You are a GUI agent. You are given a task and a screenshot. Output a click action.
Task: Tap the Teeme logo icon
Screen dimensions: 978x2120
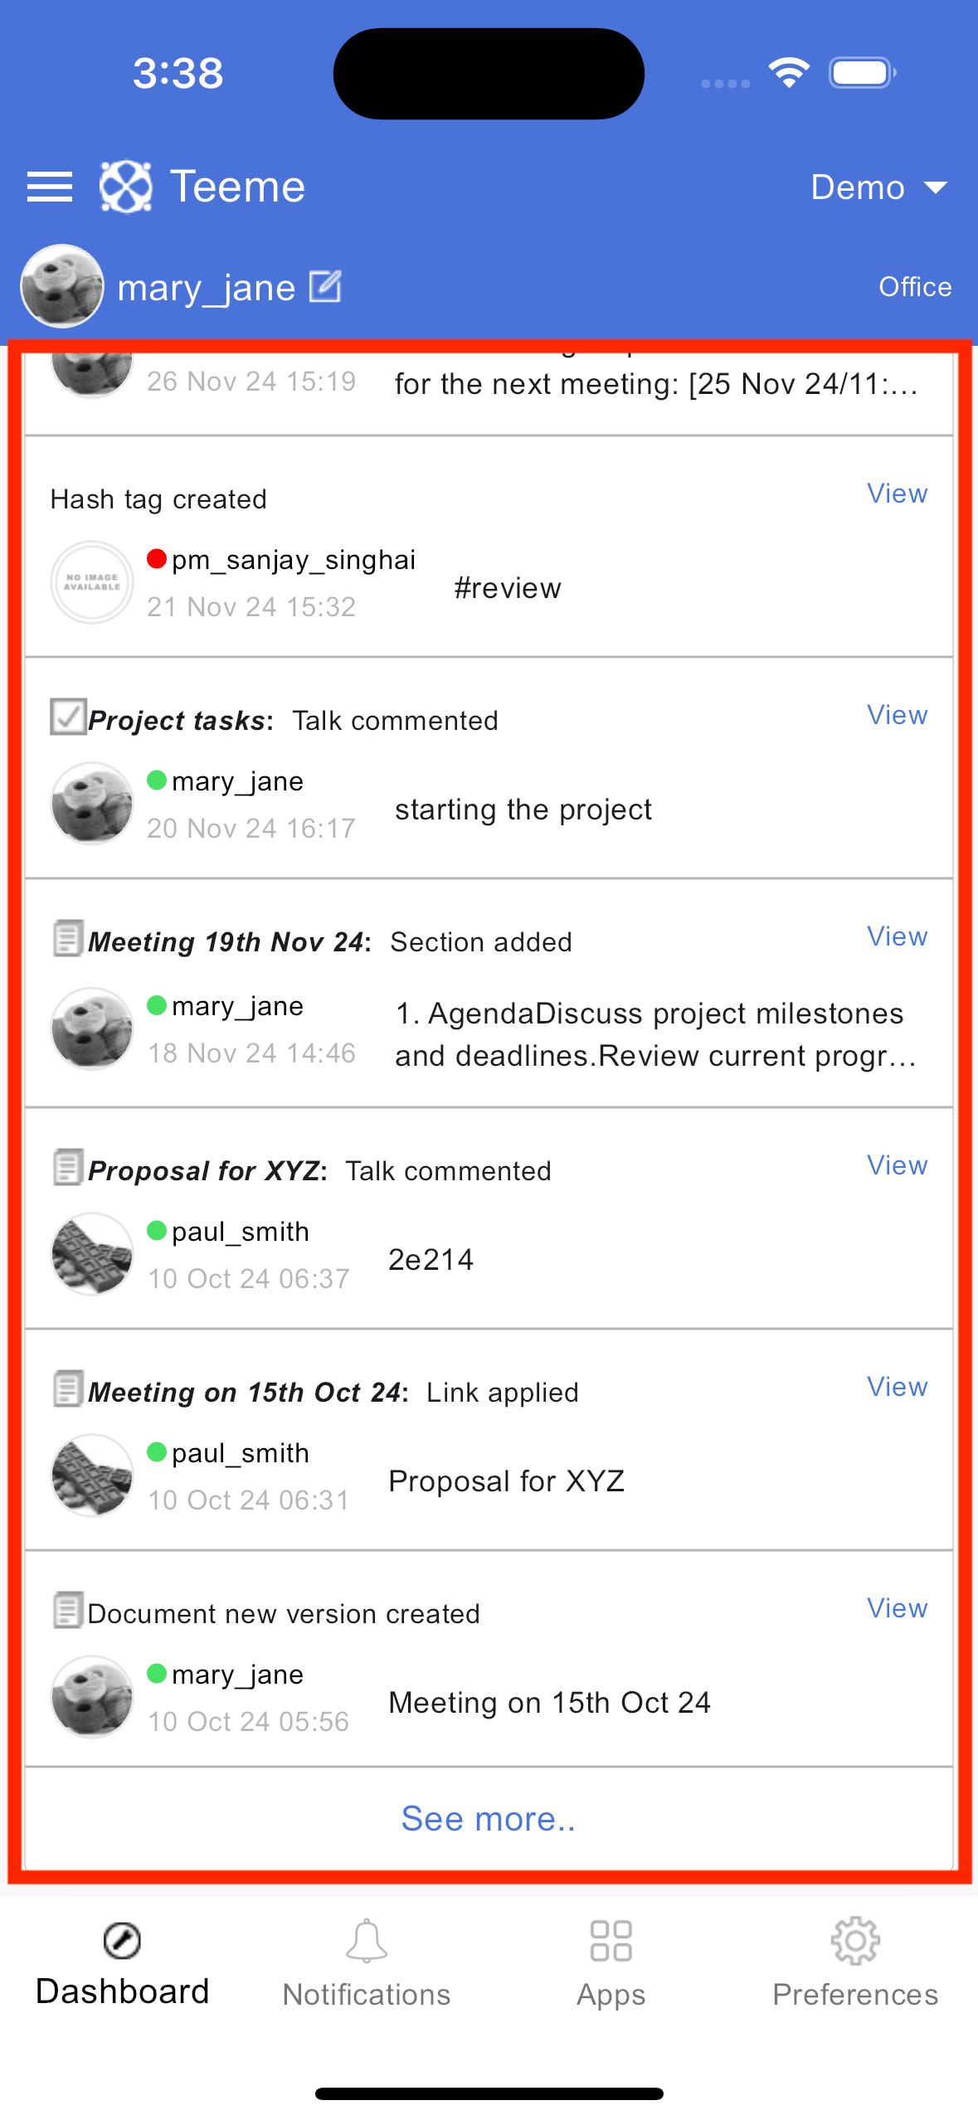point(125,187)
